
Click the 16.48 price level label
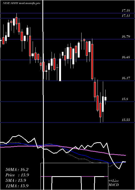pos(126,57)
